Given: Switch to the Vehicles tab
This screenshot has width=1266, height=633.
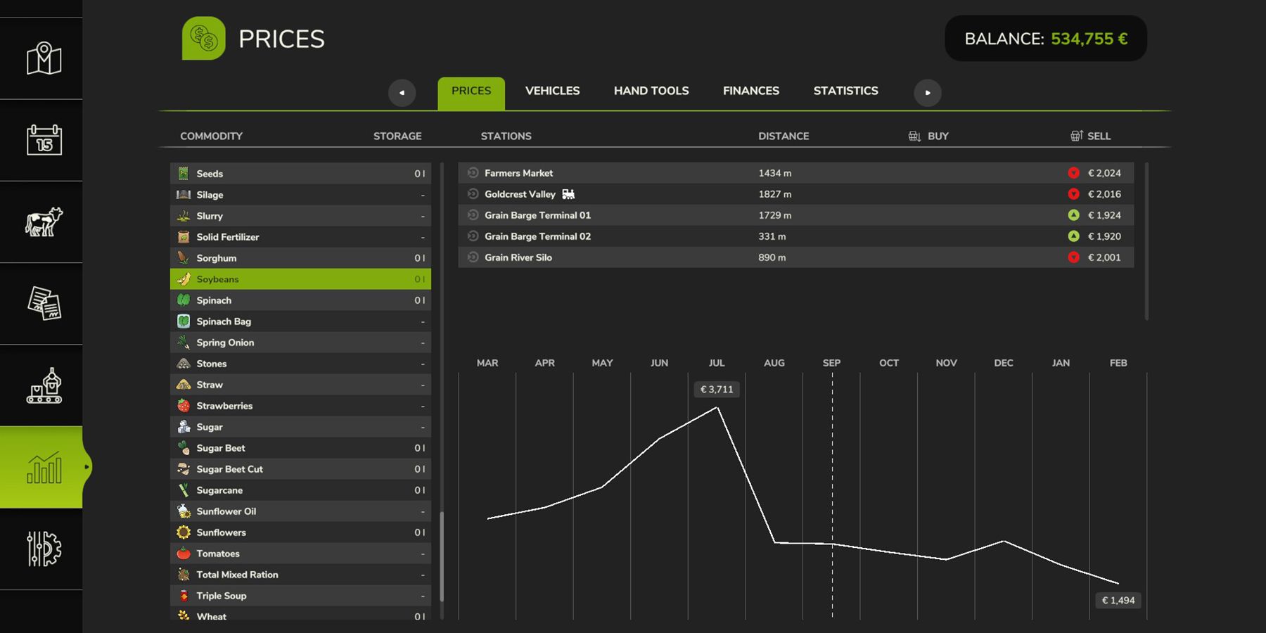Looking at the screenshot, I should [553, 91].
